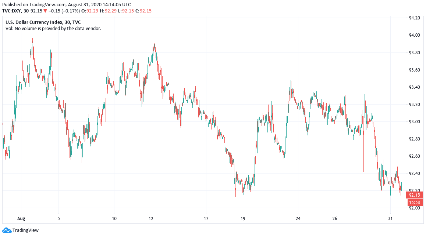
Task: Click the red 92.15 current price label
Action: click(414, 195)
